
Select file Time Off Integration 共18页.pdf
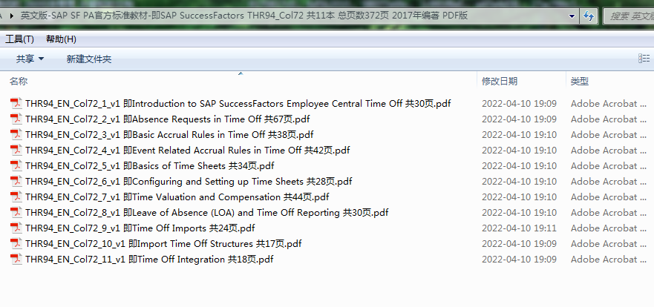pyautogui.click(x=149, y=259)
